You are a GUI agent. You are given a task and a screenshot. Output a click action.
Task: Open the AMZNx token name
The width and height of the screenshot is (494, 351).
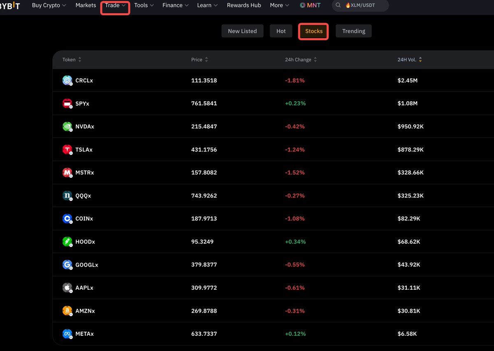(x=85, y=311)
